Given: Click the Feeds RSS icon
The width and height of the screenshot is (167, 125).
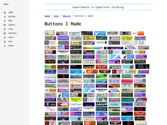Looking at the screenshot, I should [x=5, y=46].
